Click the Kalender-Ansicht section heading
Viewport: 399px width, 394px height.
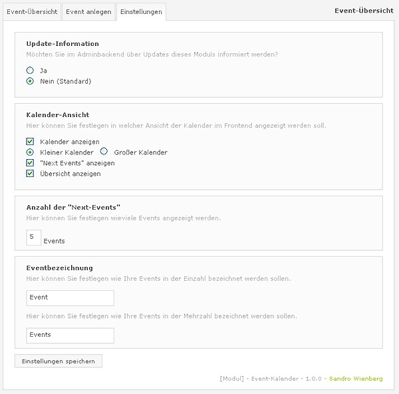pyautogui.click(x=58, y=114)
